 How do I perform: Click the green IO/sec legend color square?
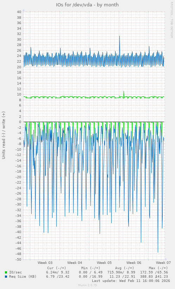[x=6, y=272]
